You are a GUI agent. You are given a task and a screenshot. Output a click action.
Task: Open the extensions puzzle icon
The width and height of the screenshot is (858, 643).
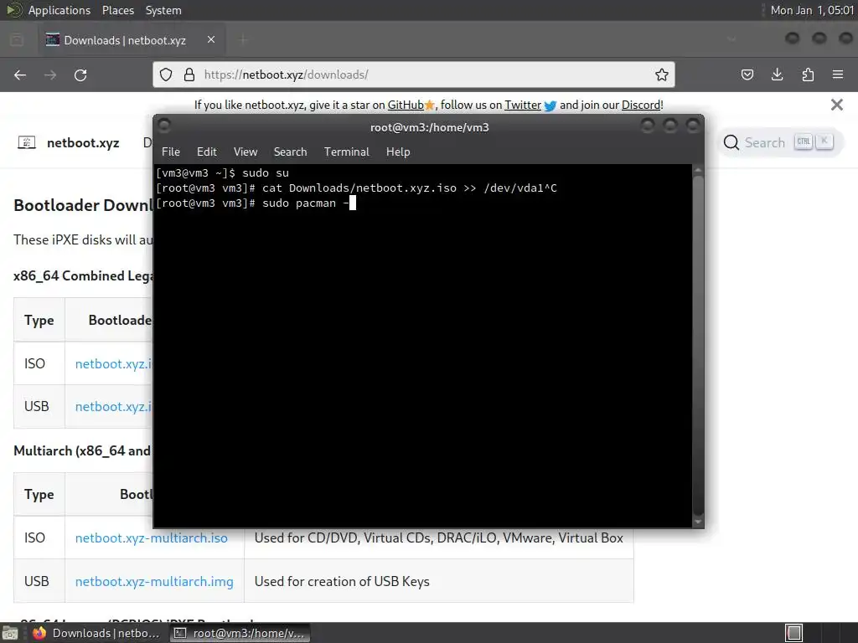click(x=808, y=75)
